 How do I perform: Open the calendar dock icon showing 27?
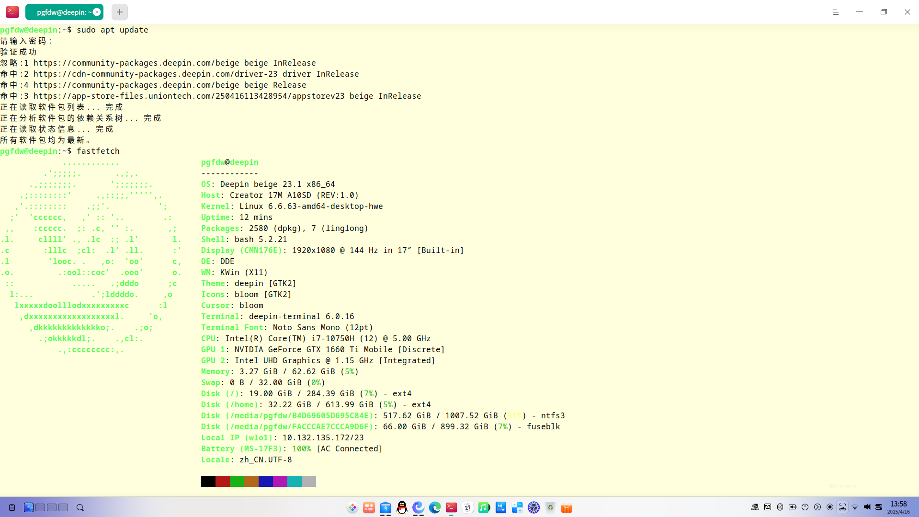(x=468, y=507)
